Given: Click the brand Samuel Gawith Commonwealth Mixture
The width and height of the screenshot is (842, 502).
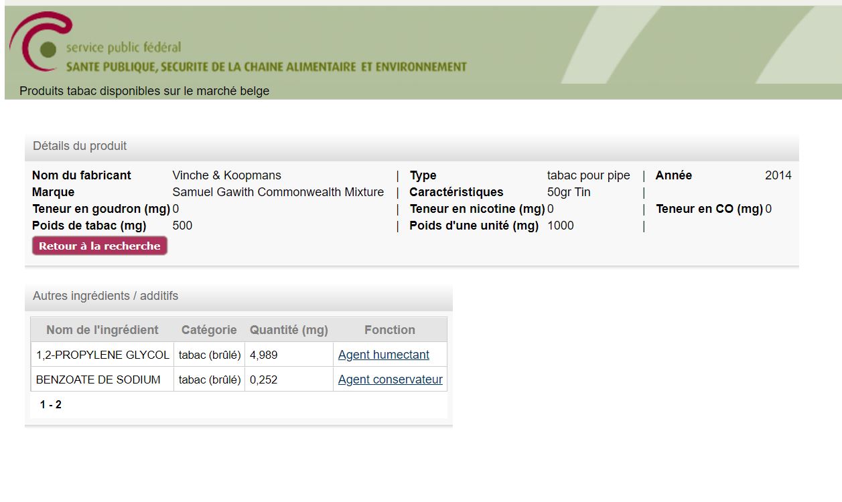Looking at the screenshot, I should pyautogui.click(x=278, y=192).
